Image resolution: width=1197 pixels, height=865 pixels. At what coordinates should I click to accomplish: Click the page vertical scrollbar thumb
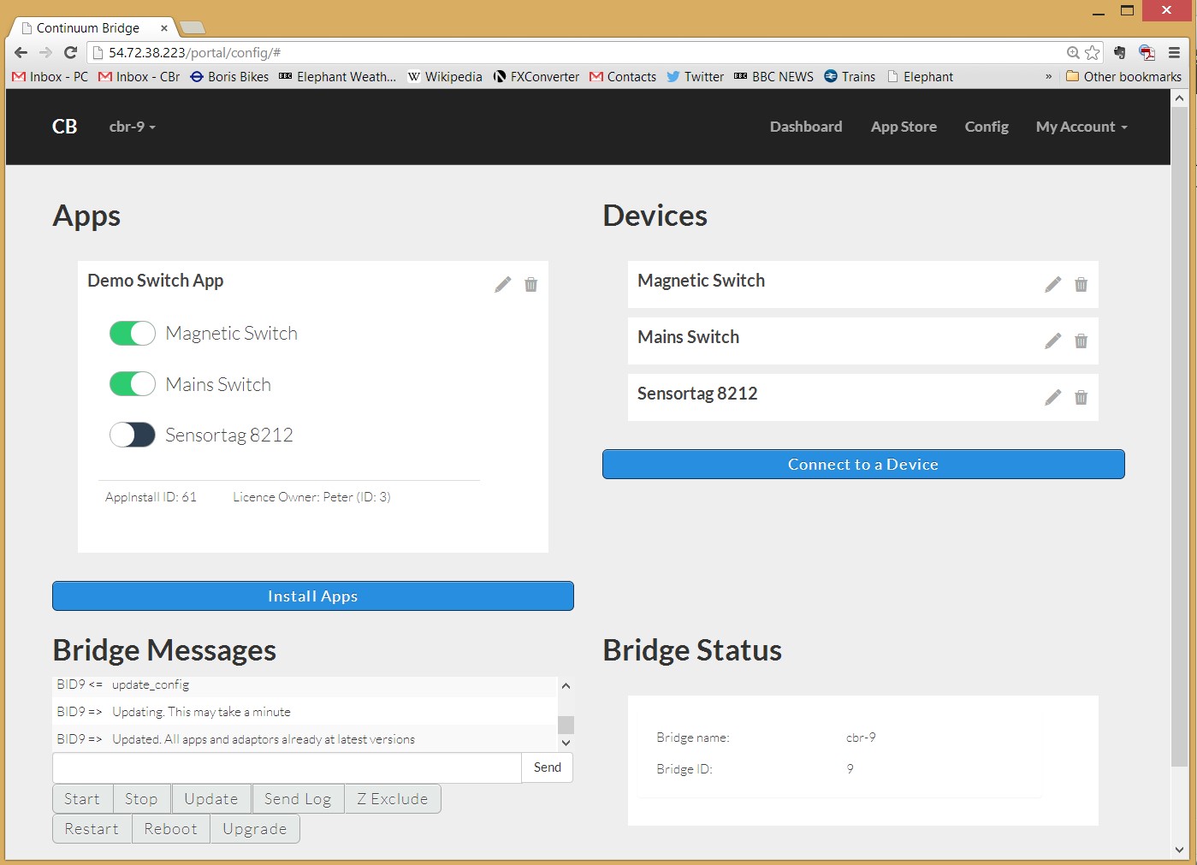pyautogui.click(x=1179, y=435)
